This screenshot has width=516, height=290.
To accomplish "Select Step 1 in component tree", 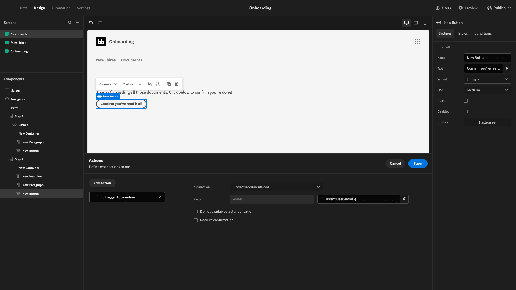I will (x=42, y=116).
